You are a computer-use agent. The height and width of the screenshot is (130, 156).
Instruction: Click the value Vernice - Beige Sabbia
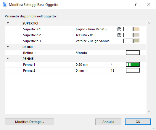tap(93, 41)
